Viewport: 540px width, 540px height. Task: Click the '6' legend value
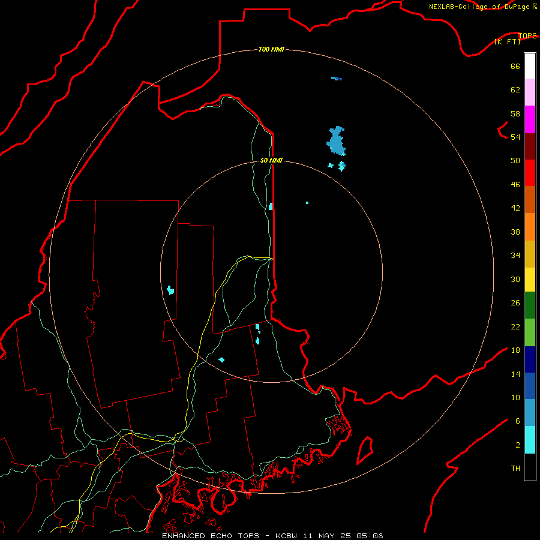(518, 421)
